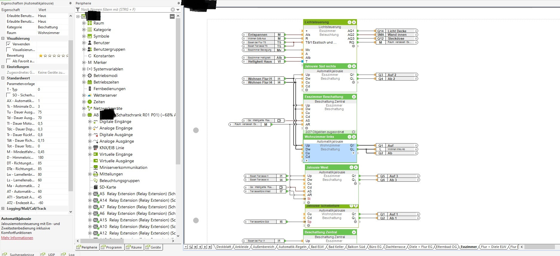Collapse all nodes in the Peripherie tree
The image size is (560, 256).
pyautogui.click(x=172, y=16)
